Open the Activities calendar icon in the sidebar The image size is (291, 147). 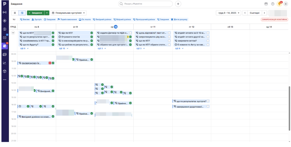point(5,46)
